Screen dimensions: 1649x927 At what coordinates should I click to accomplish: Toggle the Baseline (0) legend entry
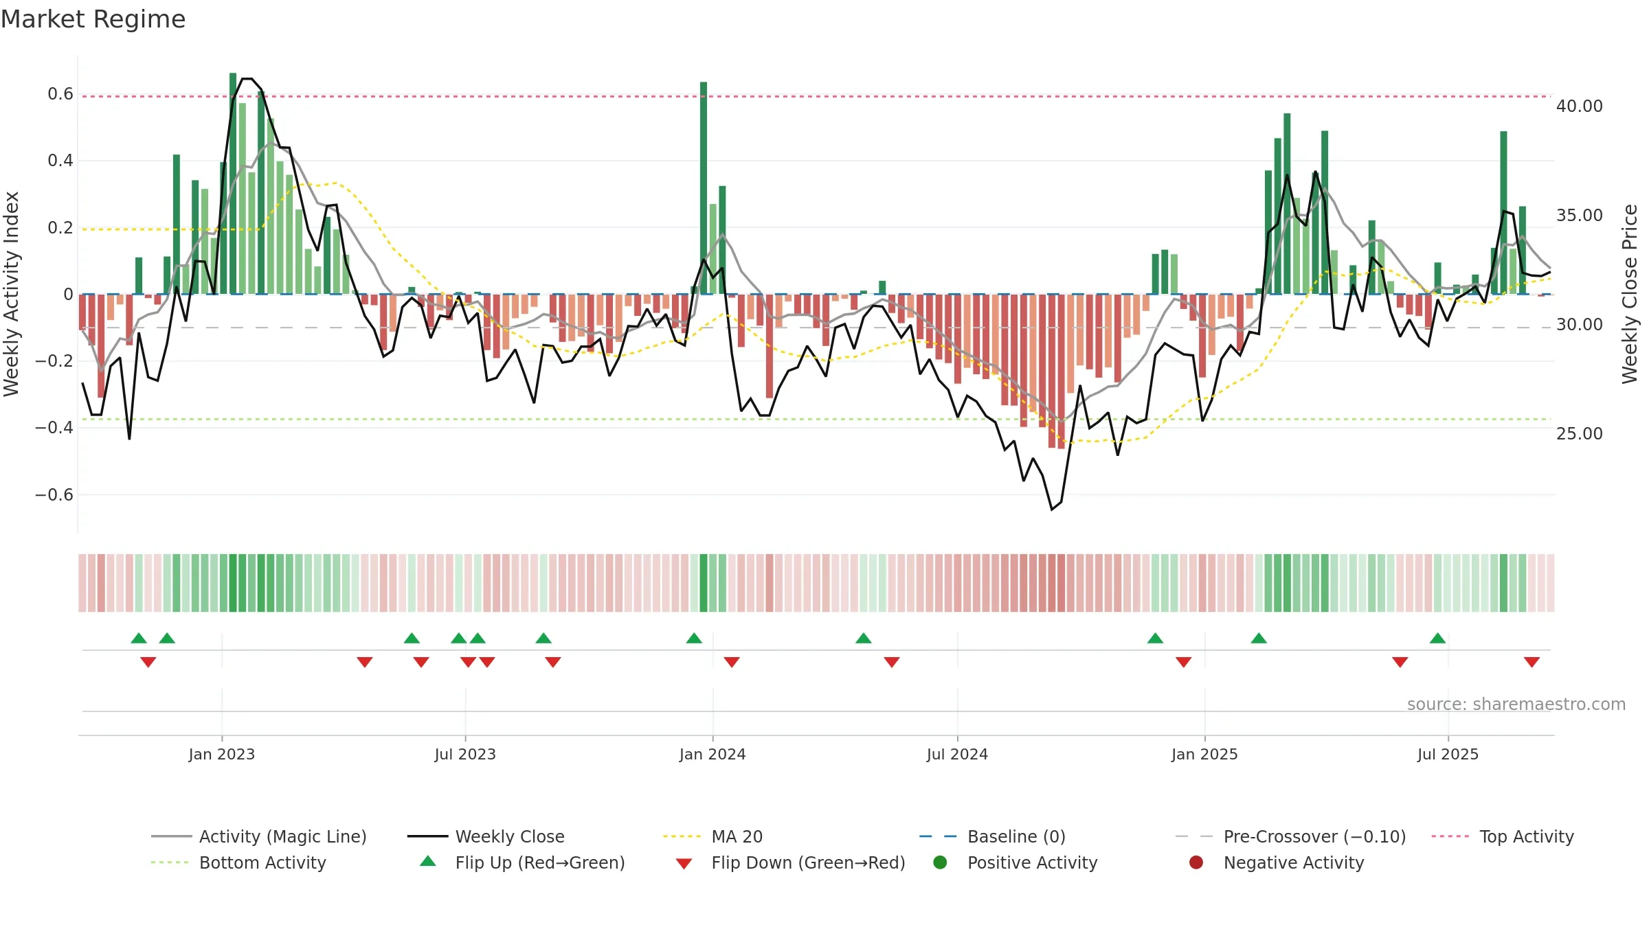pos(992,836)
